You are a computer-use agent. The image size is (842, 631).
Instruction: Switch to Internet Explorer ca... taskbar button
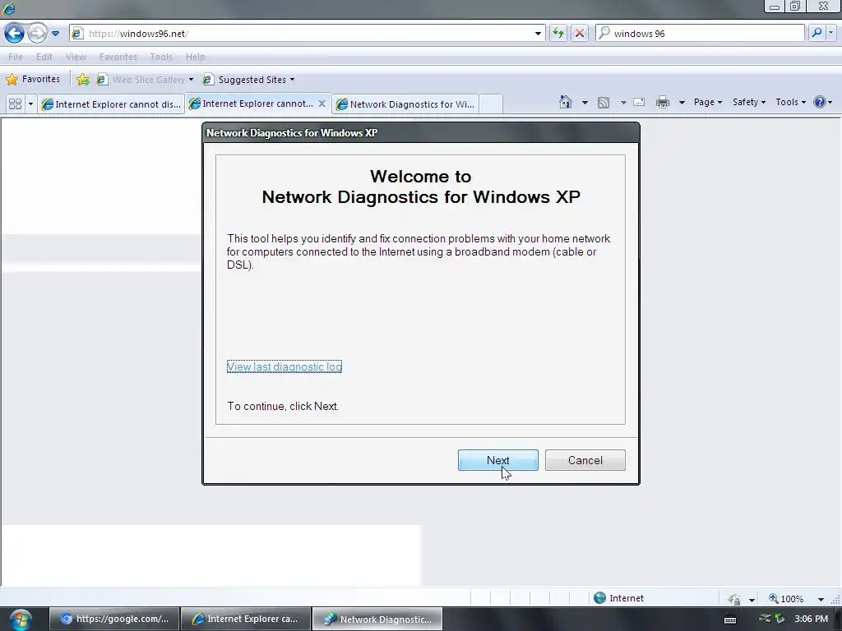246,619
